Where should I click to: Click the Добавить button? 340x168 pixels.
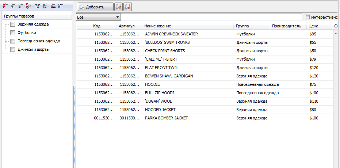[95, 7]
